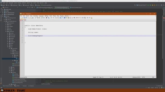Image resolution: width=165 pixels, height=92 pixels.
Task: Click the Cut icon in Notepad++ toolbar
Action: coord(35,18)
